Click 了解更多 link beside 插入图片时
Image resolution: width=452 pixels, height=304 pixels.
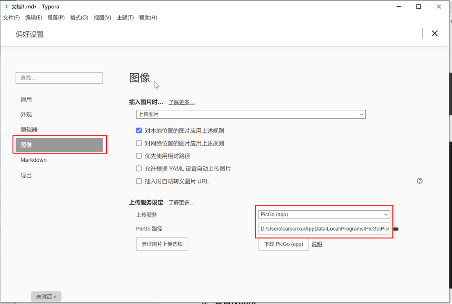tap(181, 102)
